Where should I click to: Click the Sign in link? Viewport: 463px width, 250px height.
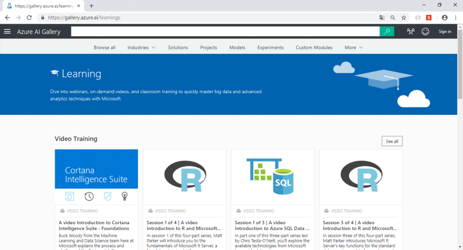(x=445, y=32)
